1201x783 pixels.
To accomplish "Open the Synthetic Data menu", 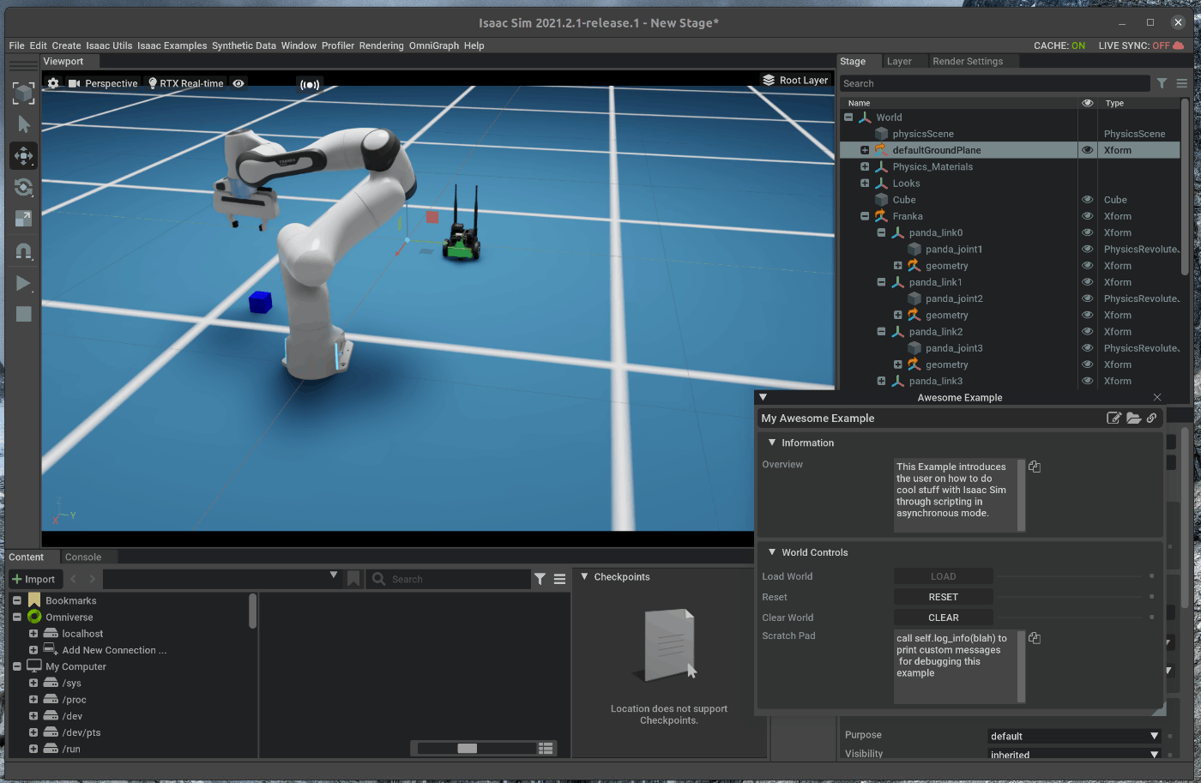I will point(244,45).
